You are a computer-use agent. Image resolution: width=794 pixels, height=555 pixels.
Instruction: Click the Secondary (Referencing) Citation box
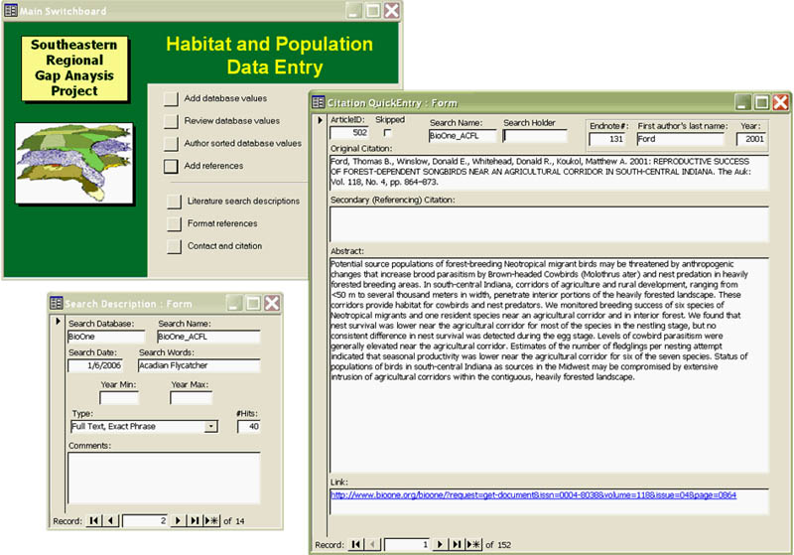(x=549, y=223)
